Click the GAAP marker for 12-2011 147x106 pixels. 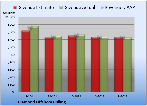[x=53, y=37]
